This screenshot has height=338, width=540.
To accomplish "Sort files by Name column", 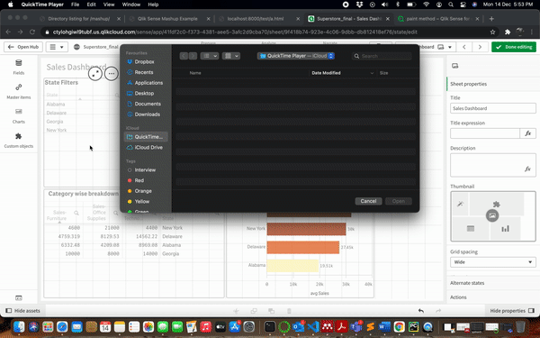I will [195, 73].
